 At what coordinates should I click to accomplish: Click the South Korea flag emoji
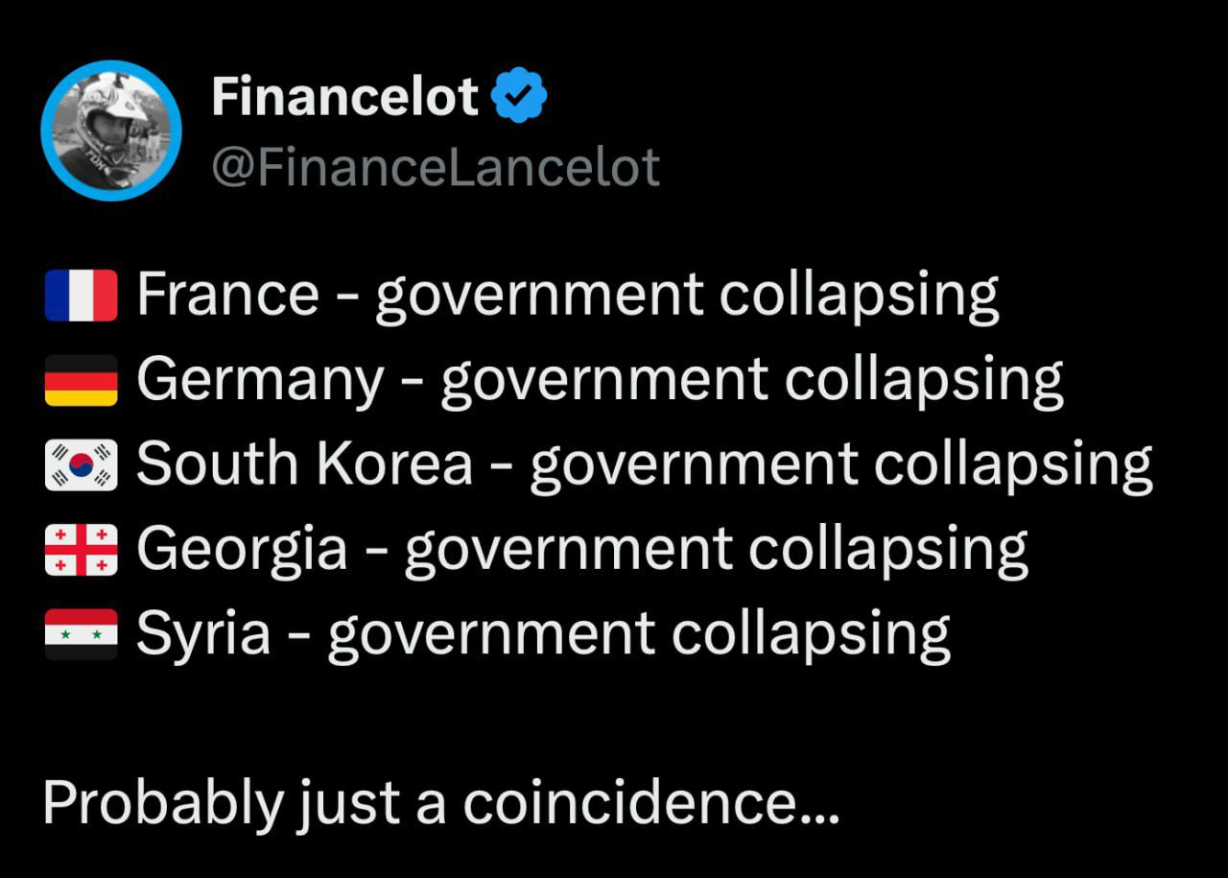click(82, 465)
